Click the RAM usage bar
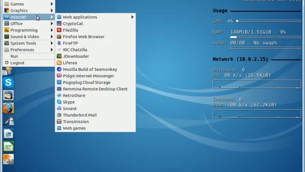Image resolution: width=305 pixels, height=172 pixels. tap(265, 37)
